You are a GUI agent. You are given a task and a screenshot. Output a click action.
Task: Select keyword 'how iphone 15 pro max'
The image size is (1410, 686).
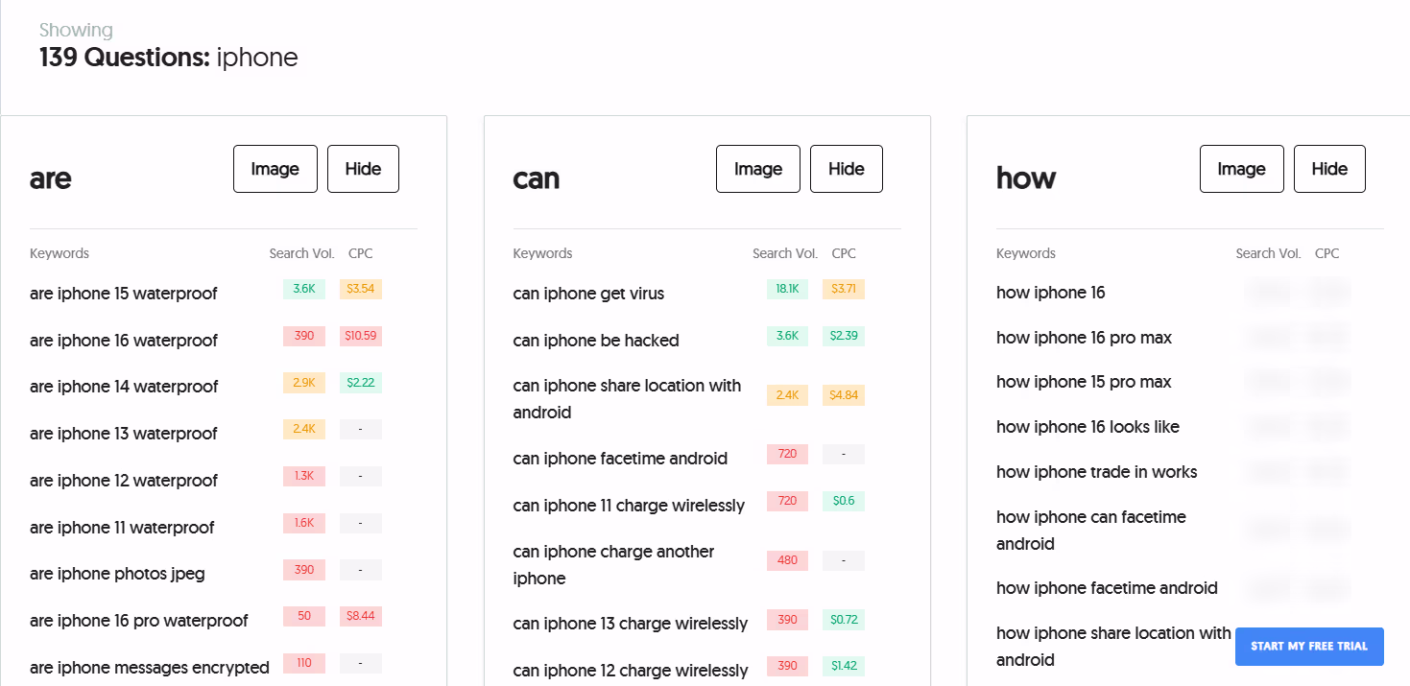(1084, 382)
